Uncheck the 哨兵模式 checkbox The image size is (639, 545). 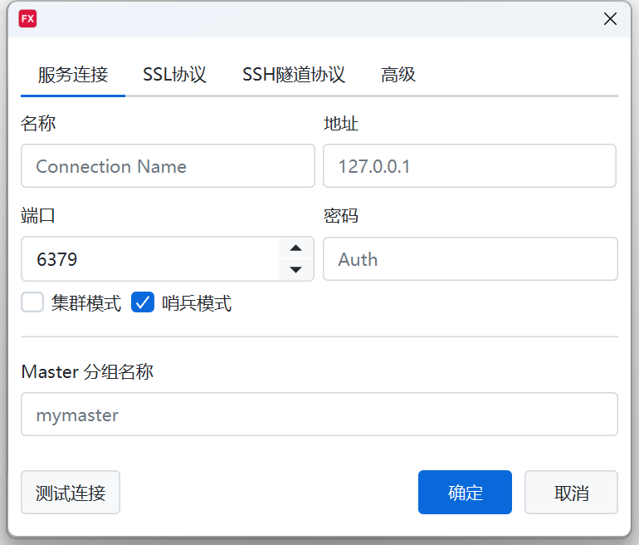pos(143,302)
